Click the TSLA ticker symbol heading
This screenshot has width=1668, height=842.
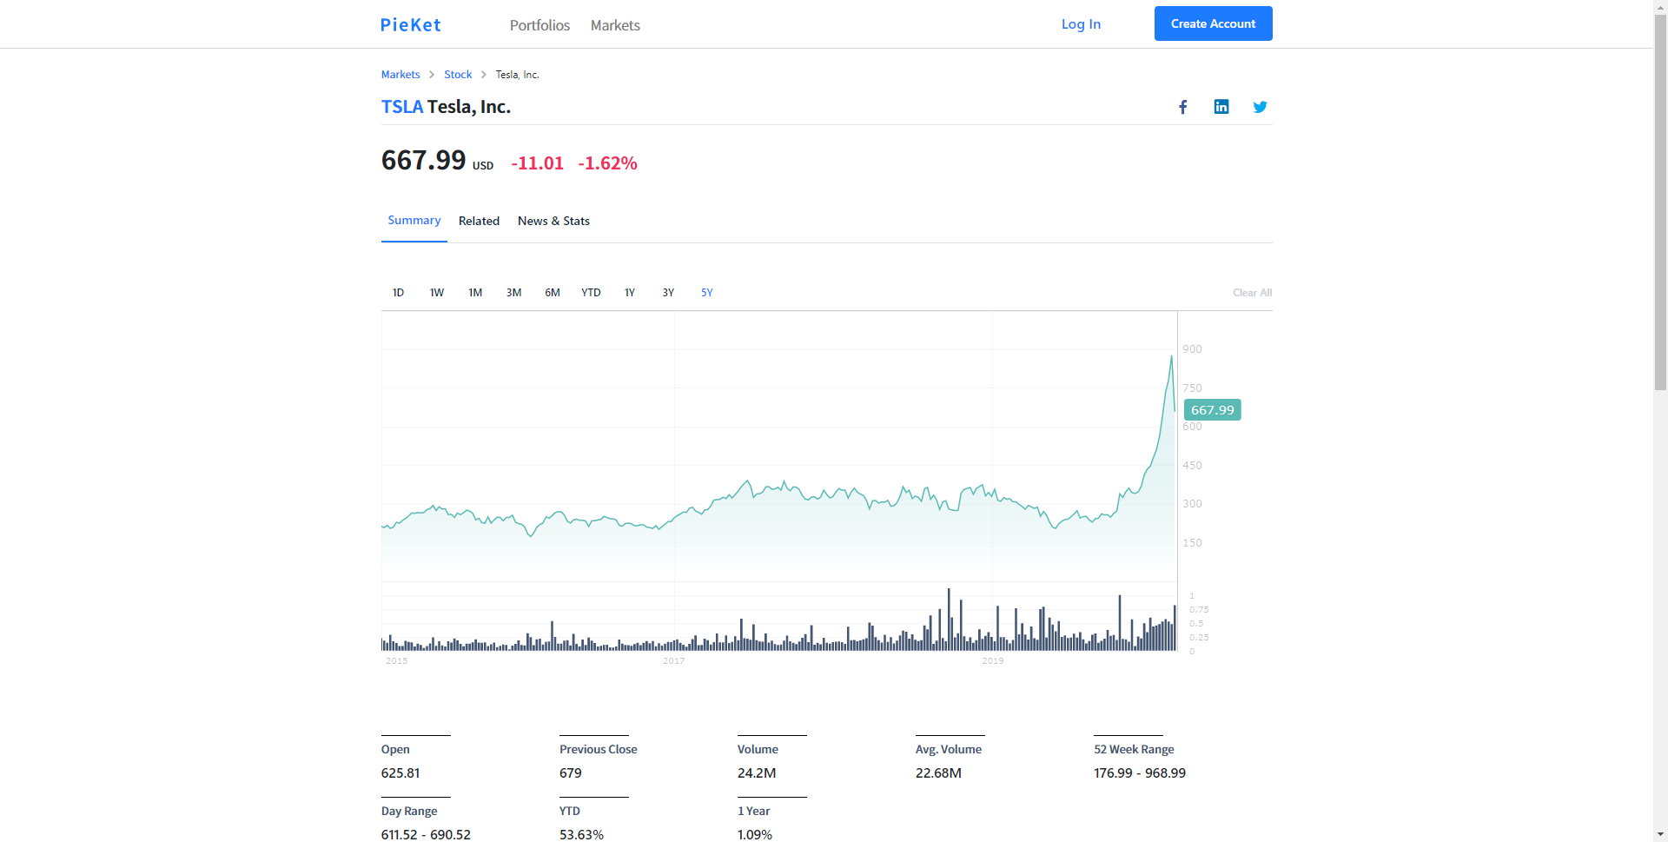[402, 107]
